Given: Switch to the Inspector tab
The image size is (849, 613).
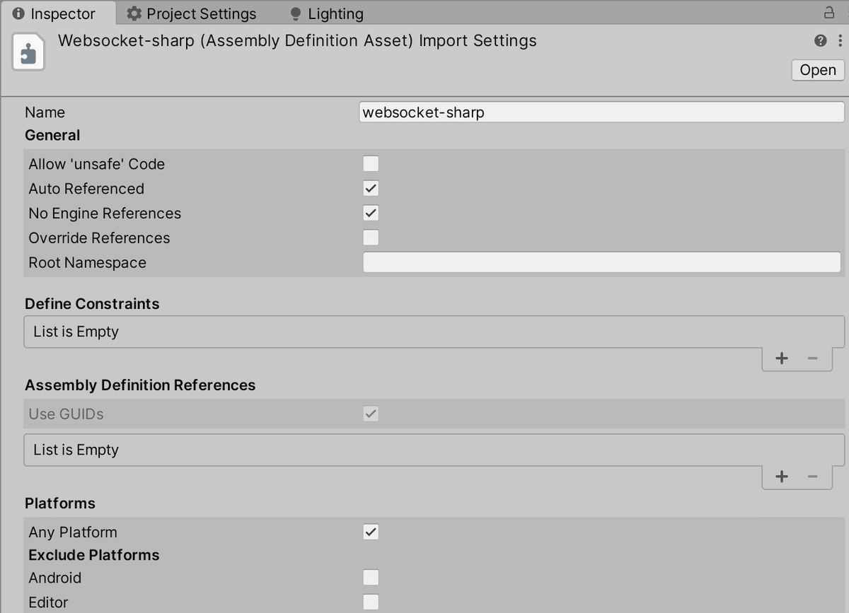Looking at the screenshot, I should point(59,13).
